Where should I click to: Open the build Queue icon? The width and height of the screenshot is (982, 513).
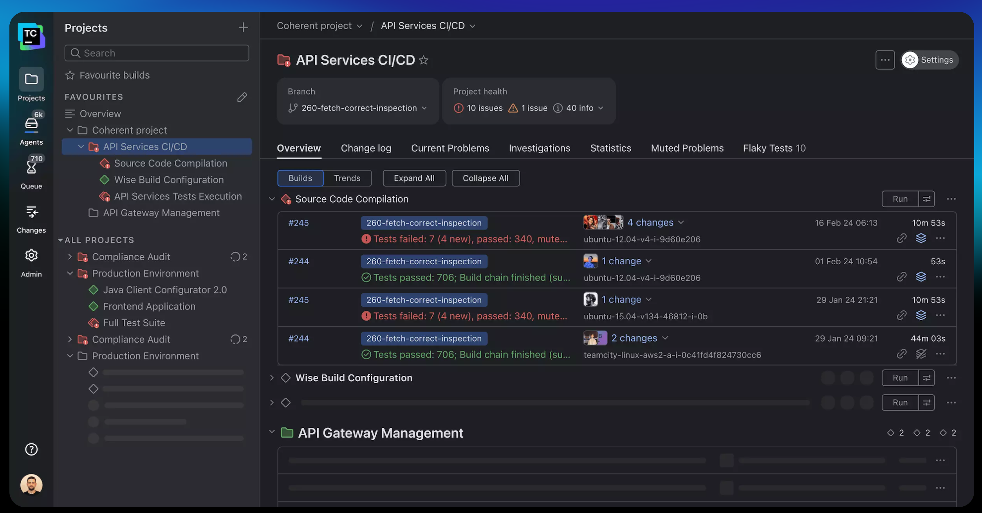click(31, 168)
